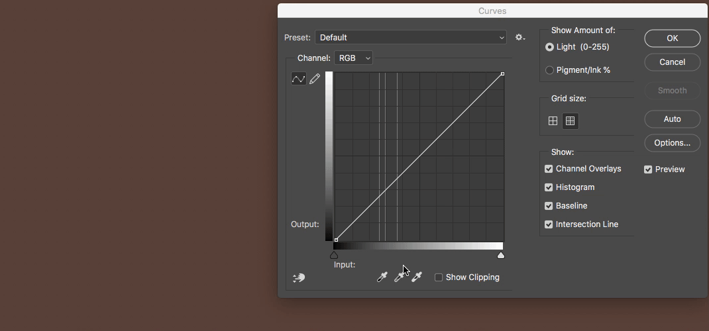Viewport: 709px width, 331px height.
Task: Toggle Channel Overlays checkbox
Action: 549,169
